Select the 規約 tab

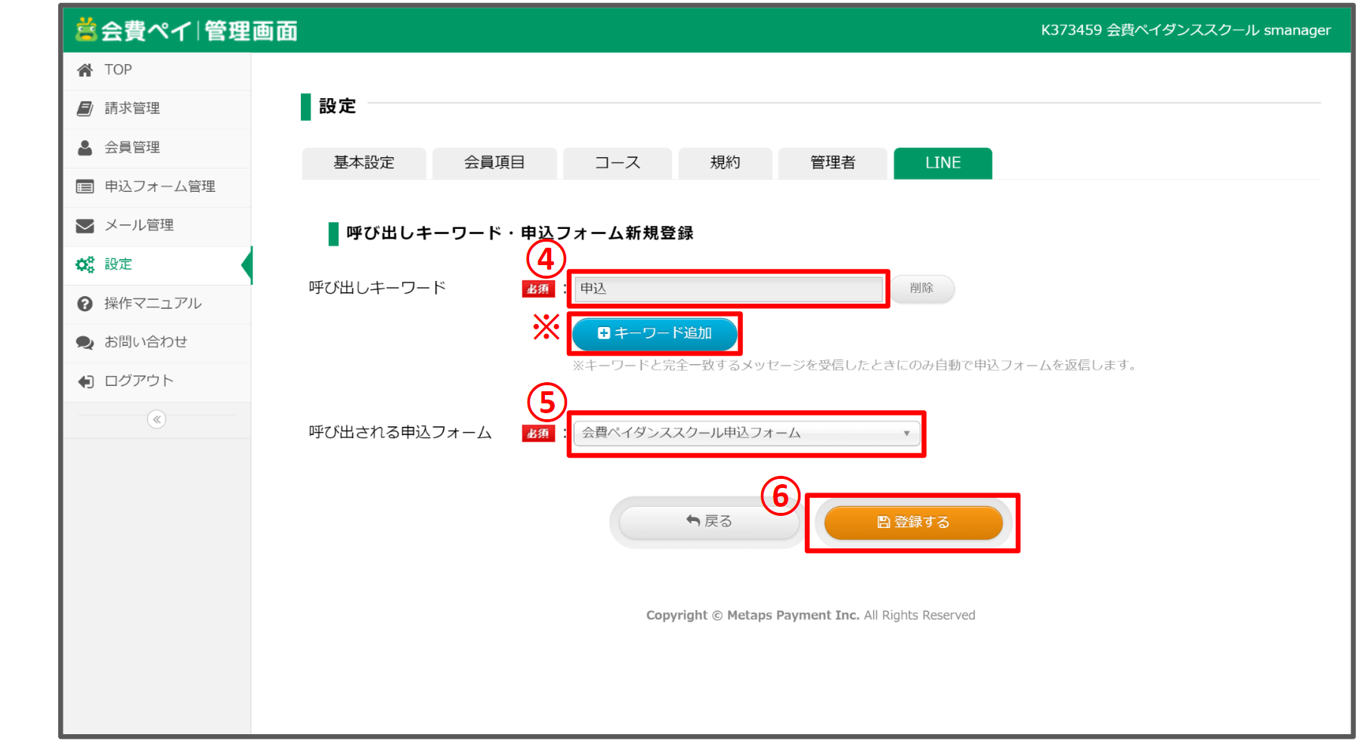pos(725,163)
